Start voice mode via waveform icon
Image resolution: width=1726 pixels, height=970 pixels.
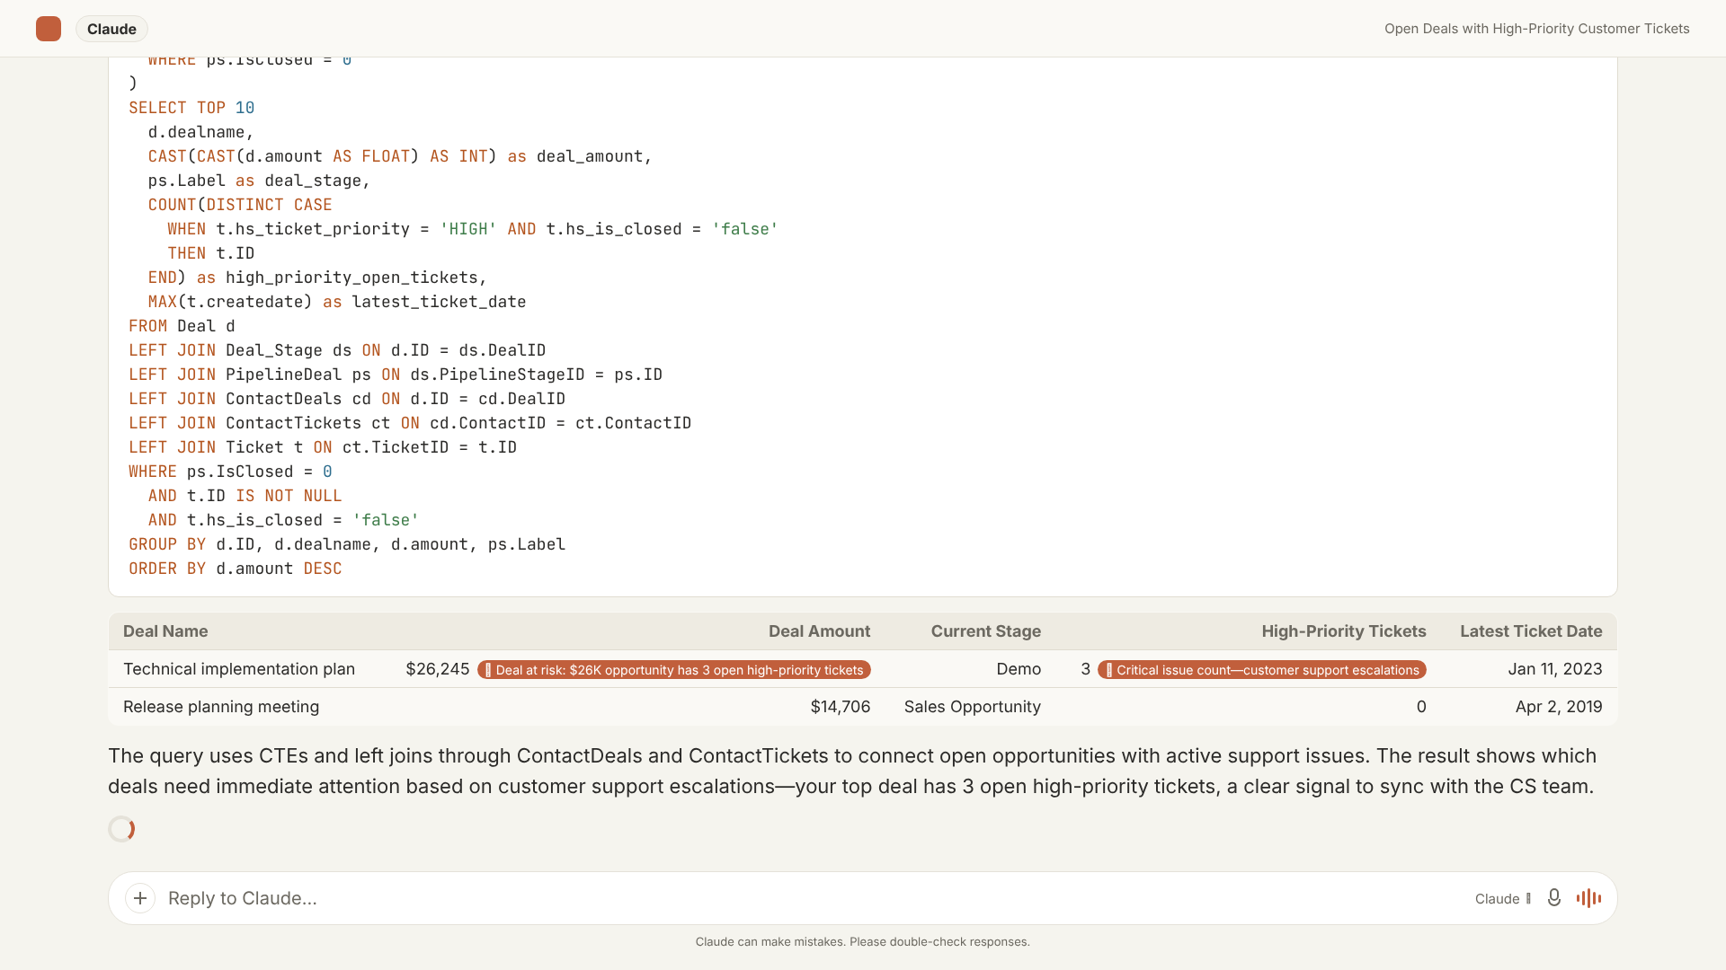[1588, 898]
